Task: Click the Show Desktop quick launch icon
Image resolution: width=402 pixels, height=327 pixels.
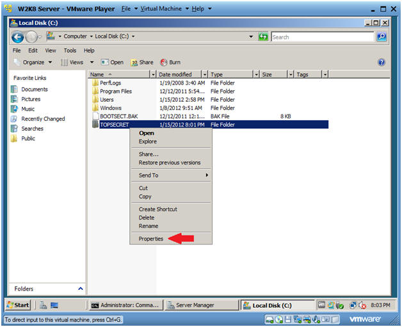Action: pyautogui.click(x=54, y=305)
